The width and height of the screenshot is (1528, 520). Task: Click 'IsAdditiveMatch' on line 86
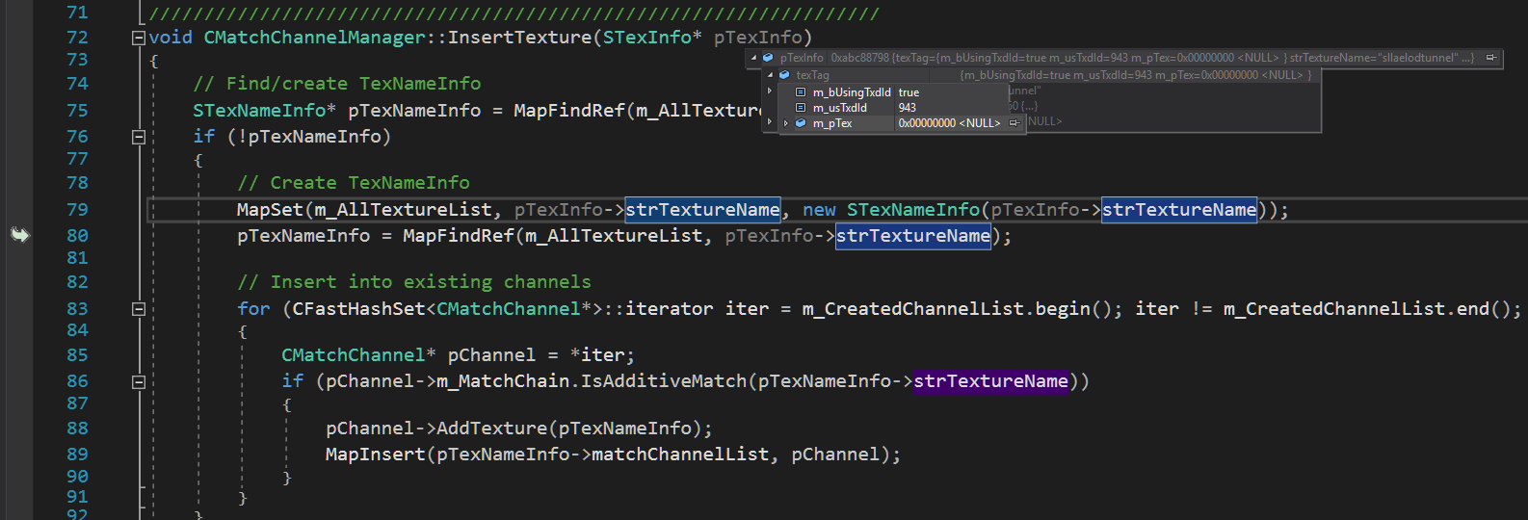pos(664,381)
